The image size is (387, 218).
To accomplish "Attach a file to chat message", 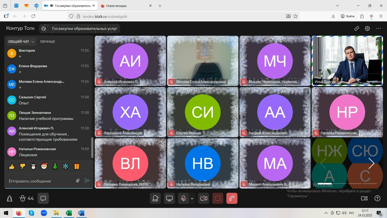I will pos(78,181).
